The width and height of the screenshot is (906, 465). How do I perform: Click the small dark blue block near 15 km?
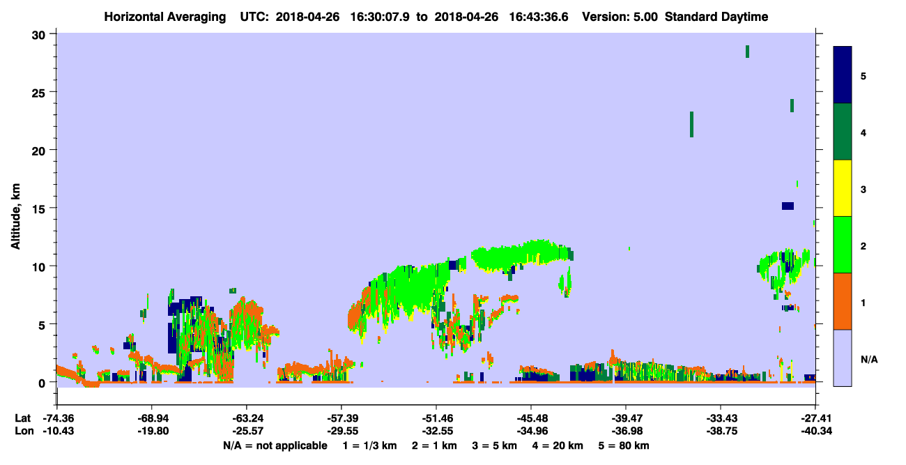click(788, 206)
